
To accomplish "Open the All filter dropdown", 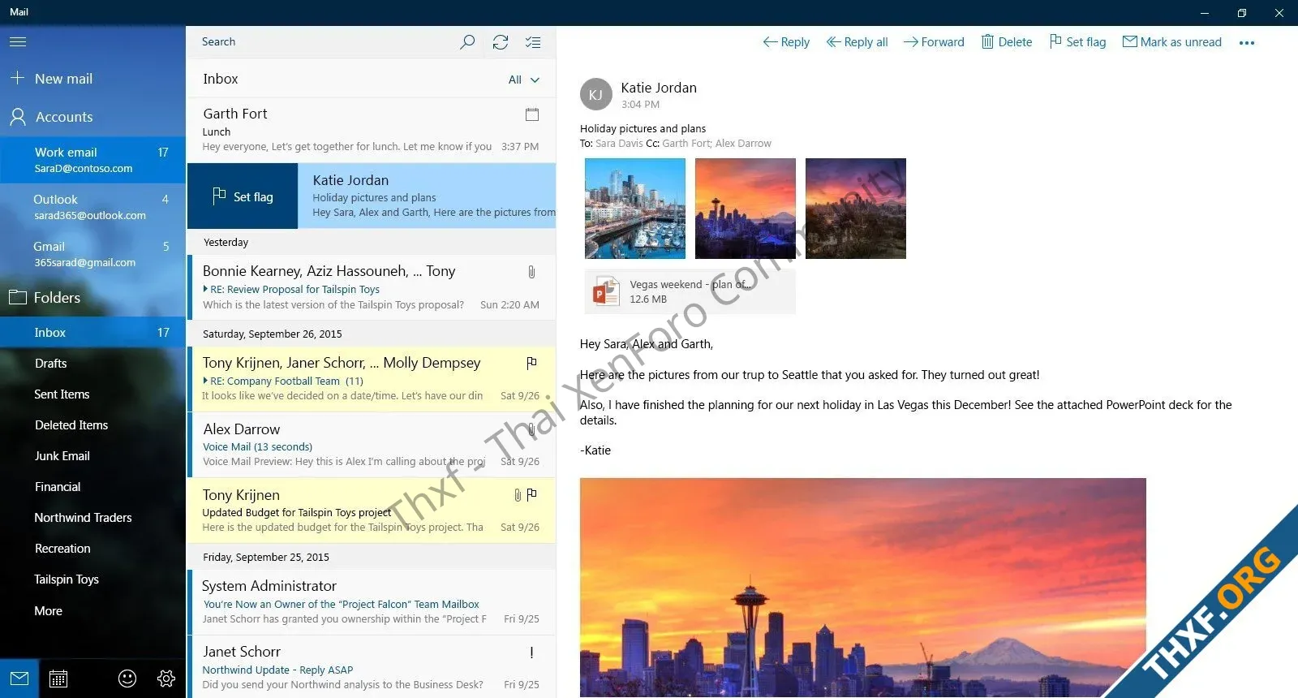I will pos(523,80).
